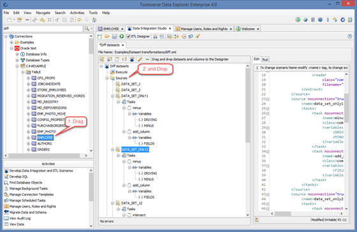Click the EMPLOYEE table icon in tree
Screen dimensions: 357x232
[34, 138]
